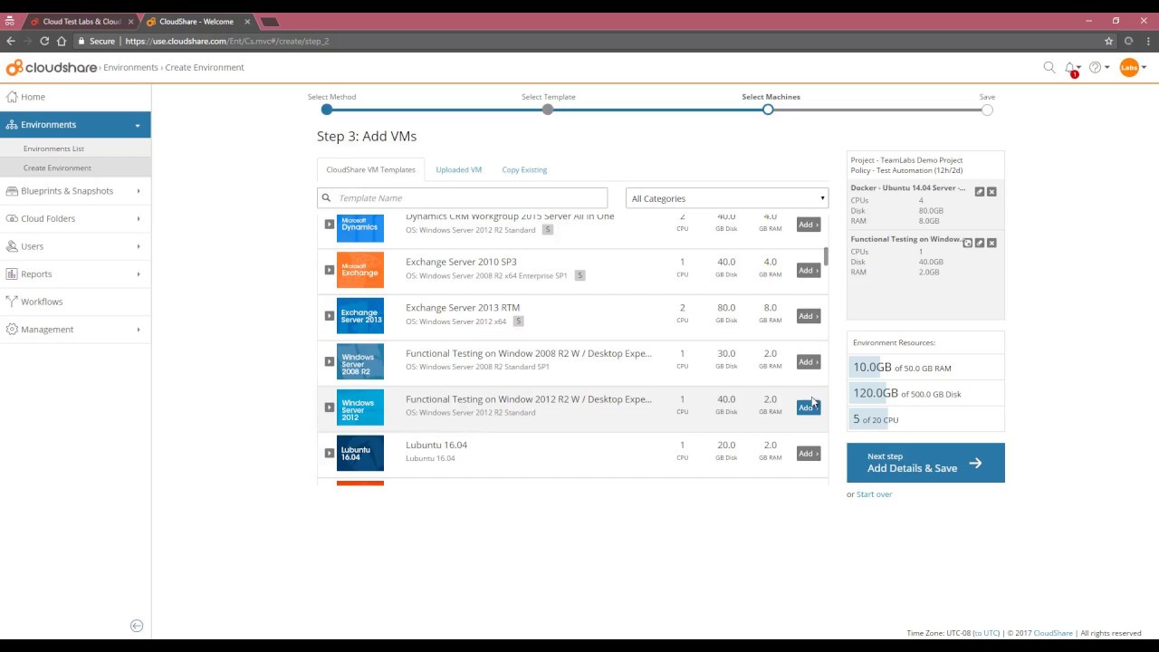
Task: Click the Microsoft Dynamics thumbnail
Action: point(360,227)
